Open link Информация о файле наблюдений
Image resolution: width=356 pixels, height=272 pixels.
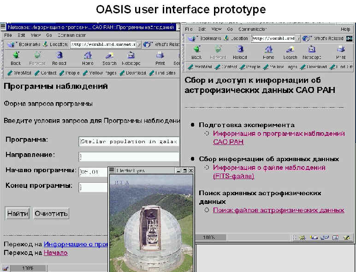point(269,172)
